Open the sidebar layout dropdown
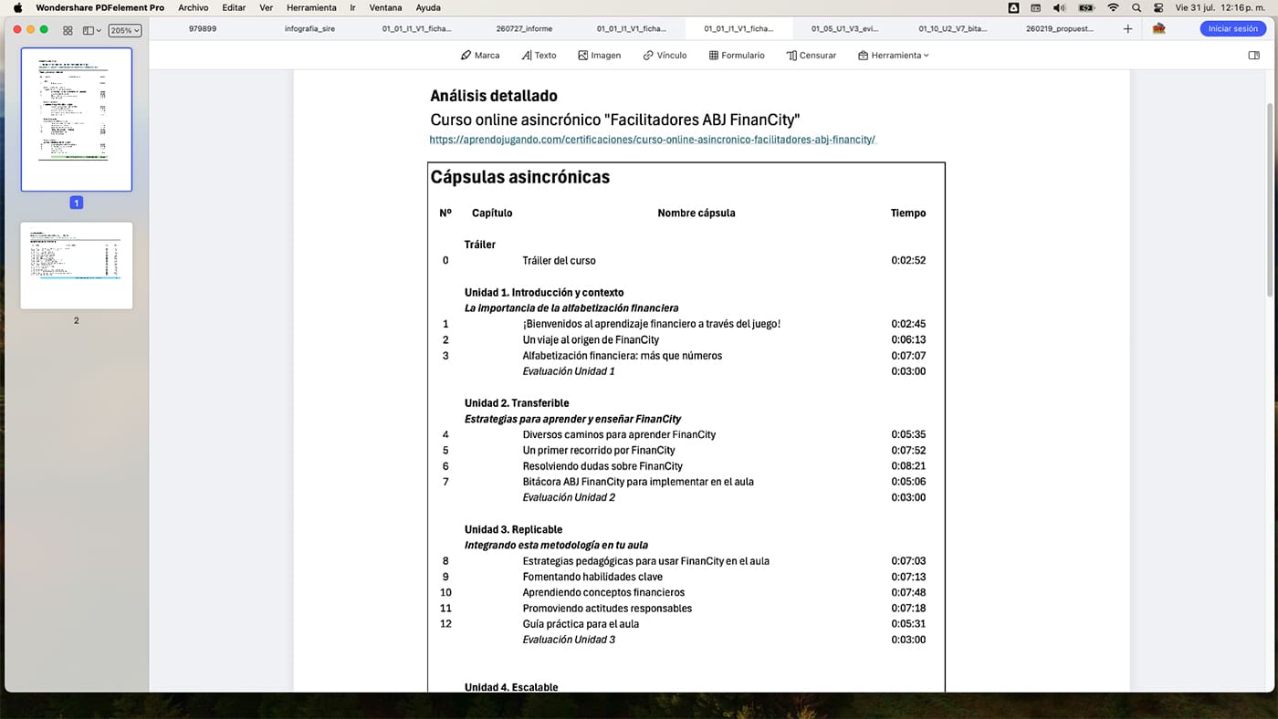This screenshot has height=719, width=1278. 91,30
